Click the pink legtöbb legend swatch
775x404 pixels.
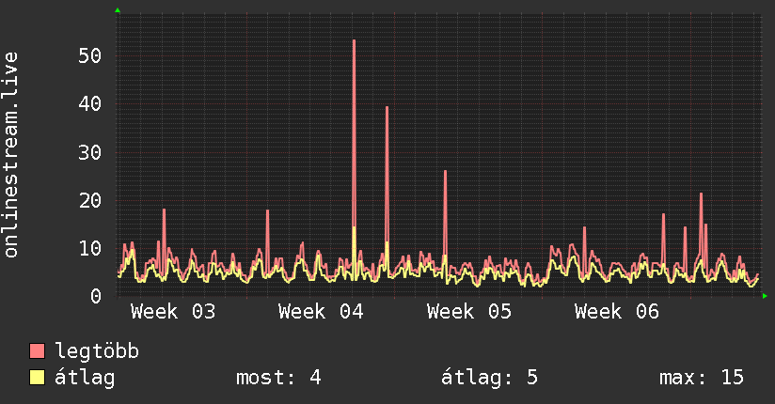(x=37, y=350)
